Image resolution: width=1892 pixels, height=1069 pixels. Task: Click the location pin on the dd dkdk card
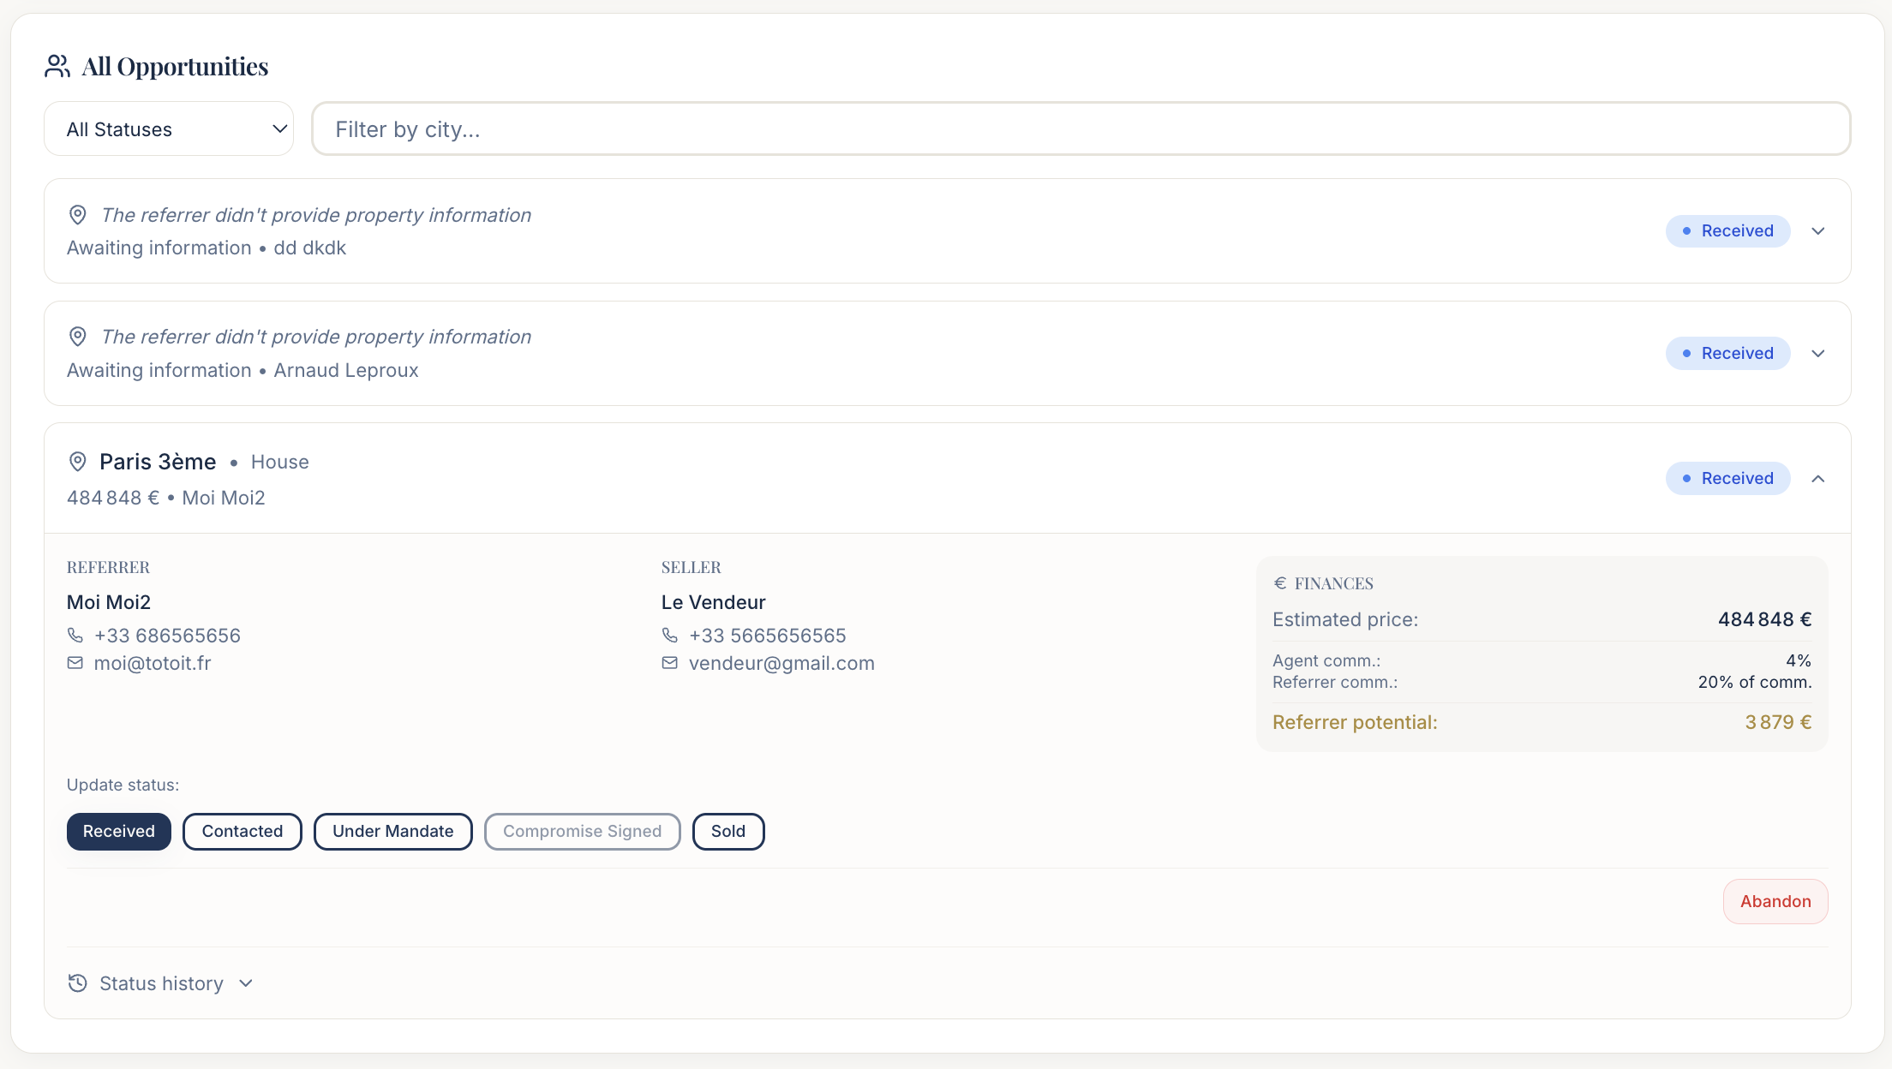click(x=77, y=215)
